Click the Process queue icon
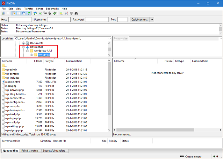 [40, 13]
